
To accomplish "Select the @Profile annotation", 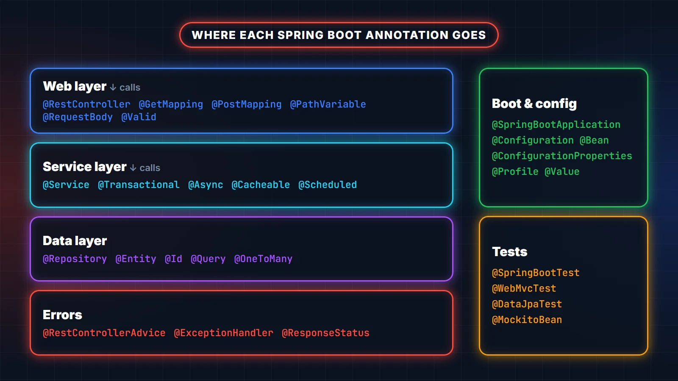I will pyautogui.click(x=515, y=171).
